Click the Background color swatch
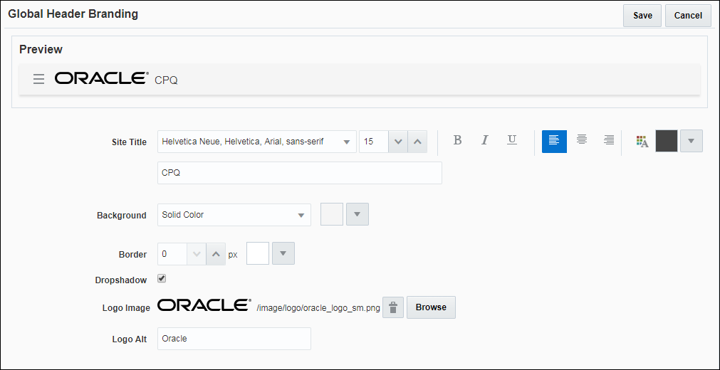Screen dimensions: 720x370 [x=332, y=214]
